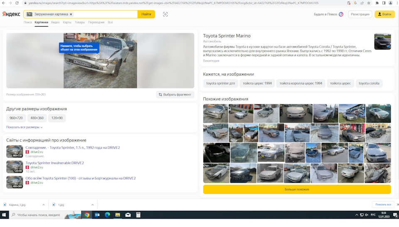Select the тойота королла церес 1994 tag
This screenshot has width=399, height=227.
(x=301, y=83)
